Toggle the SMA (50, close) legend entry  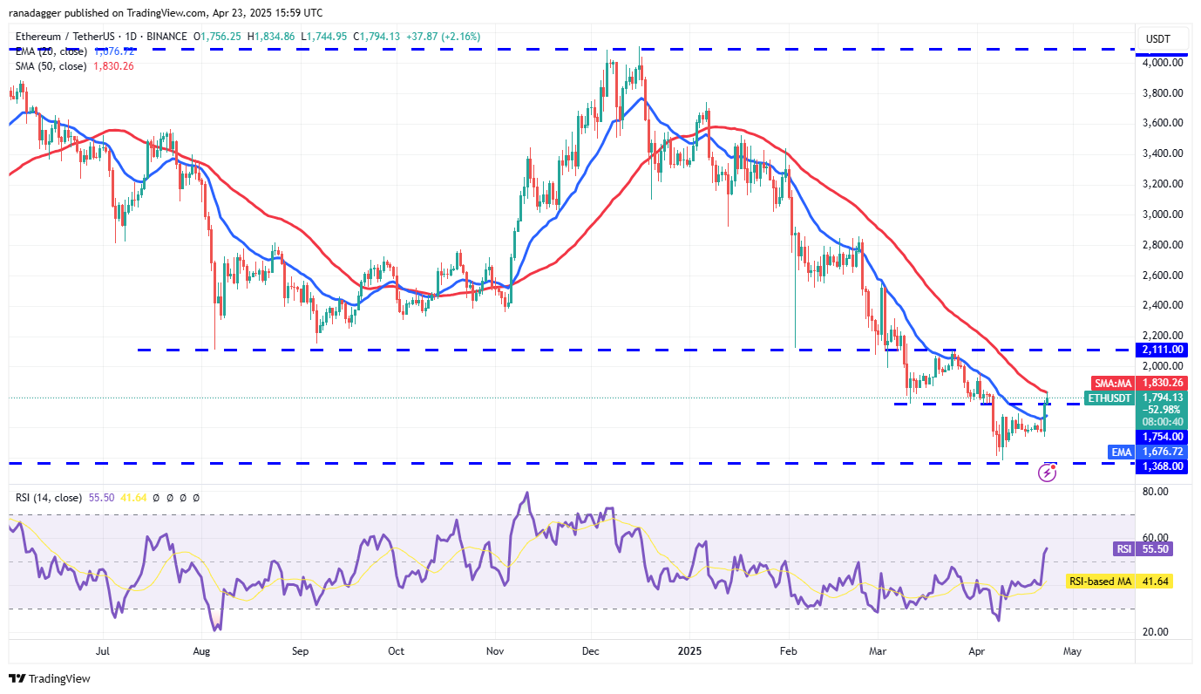coord(51,65)
